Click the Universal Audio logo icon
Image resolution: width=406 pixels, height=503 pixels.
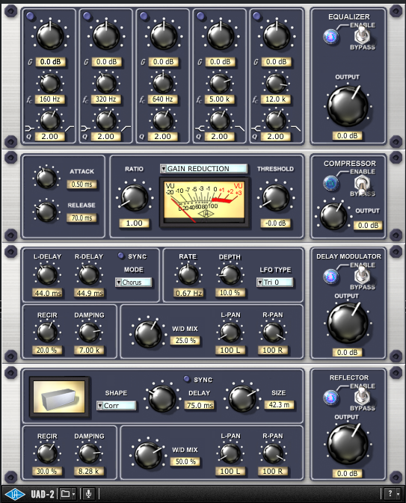[x=15, y=494]
